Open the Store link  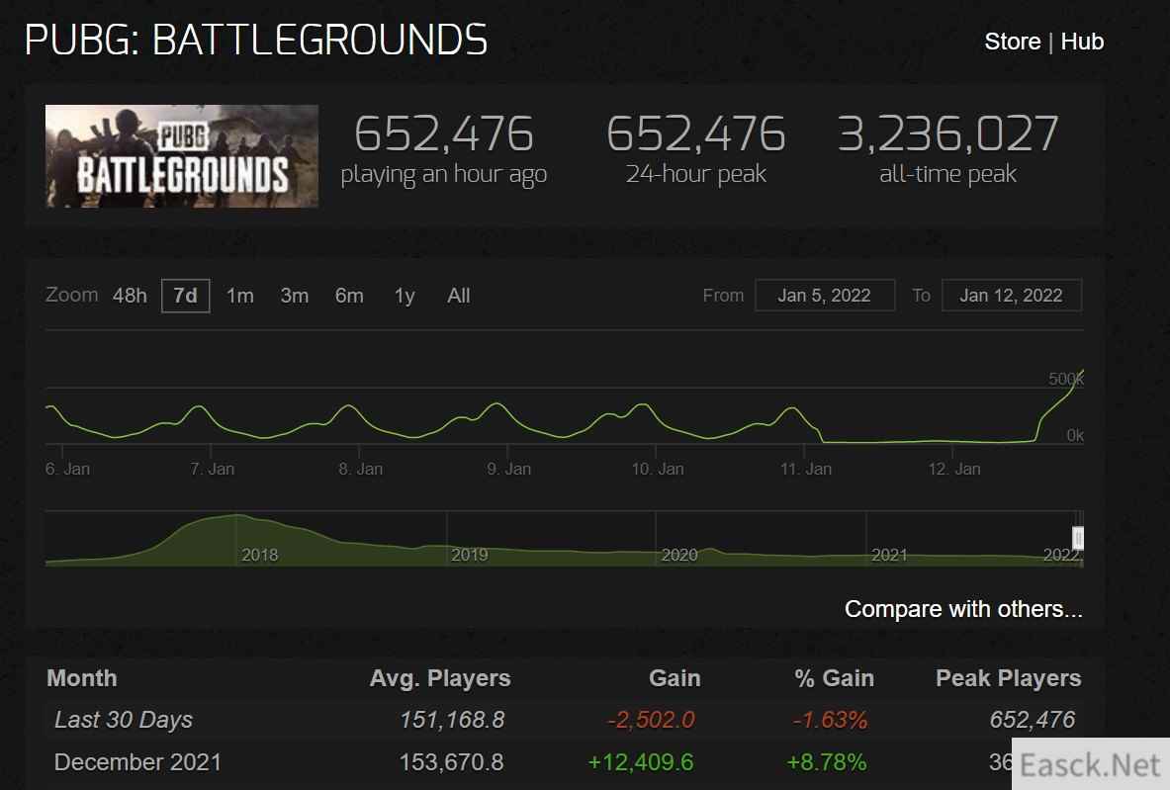pyautogui.click(x=1012, y=42)
